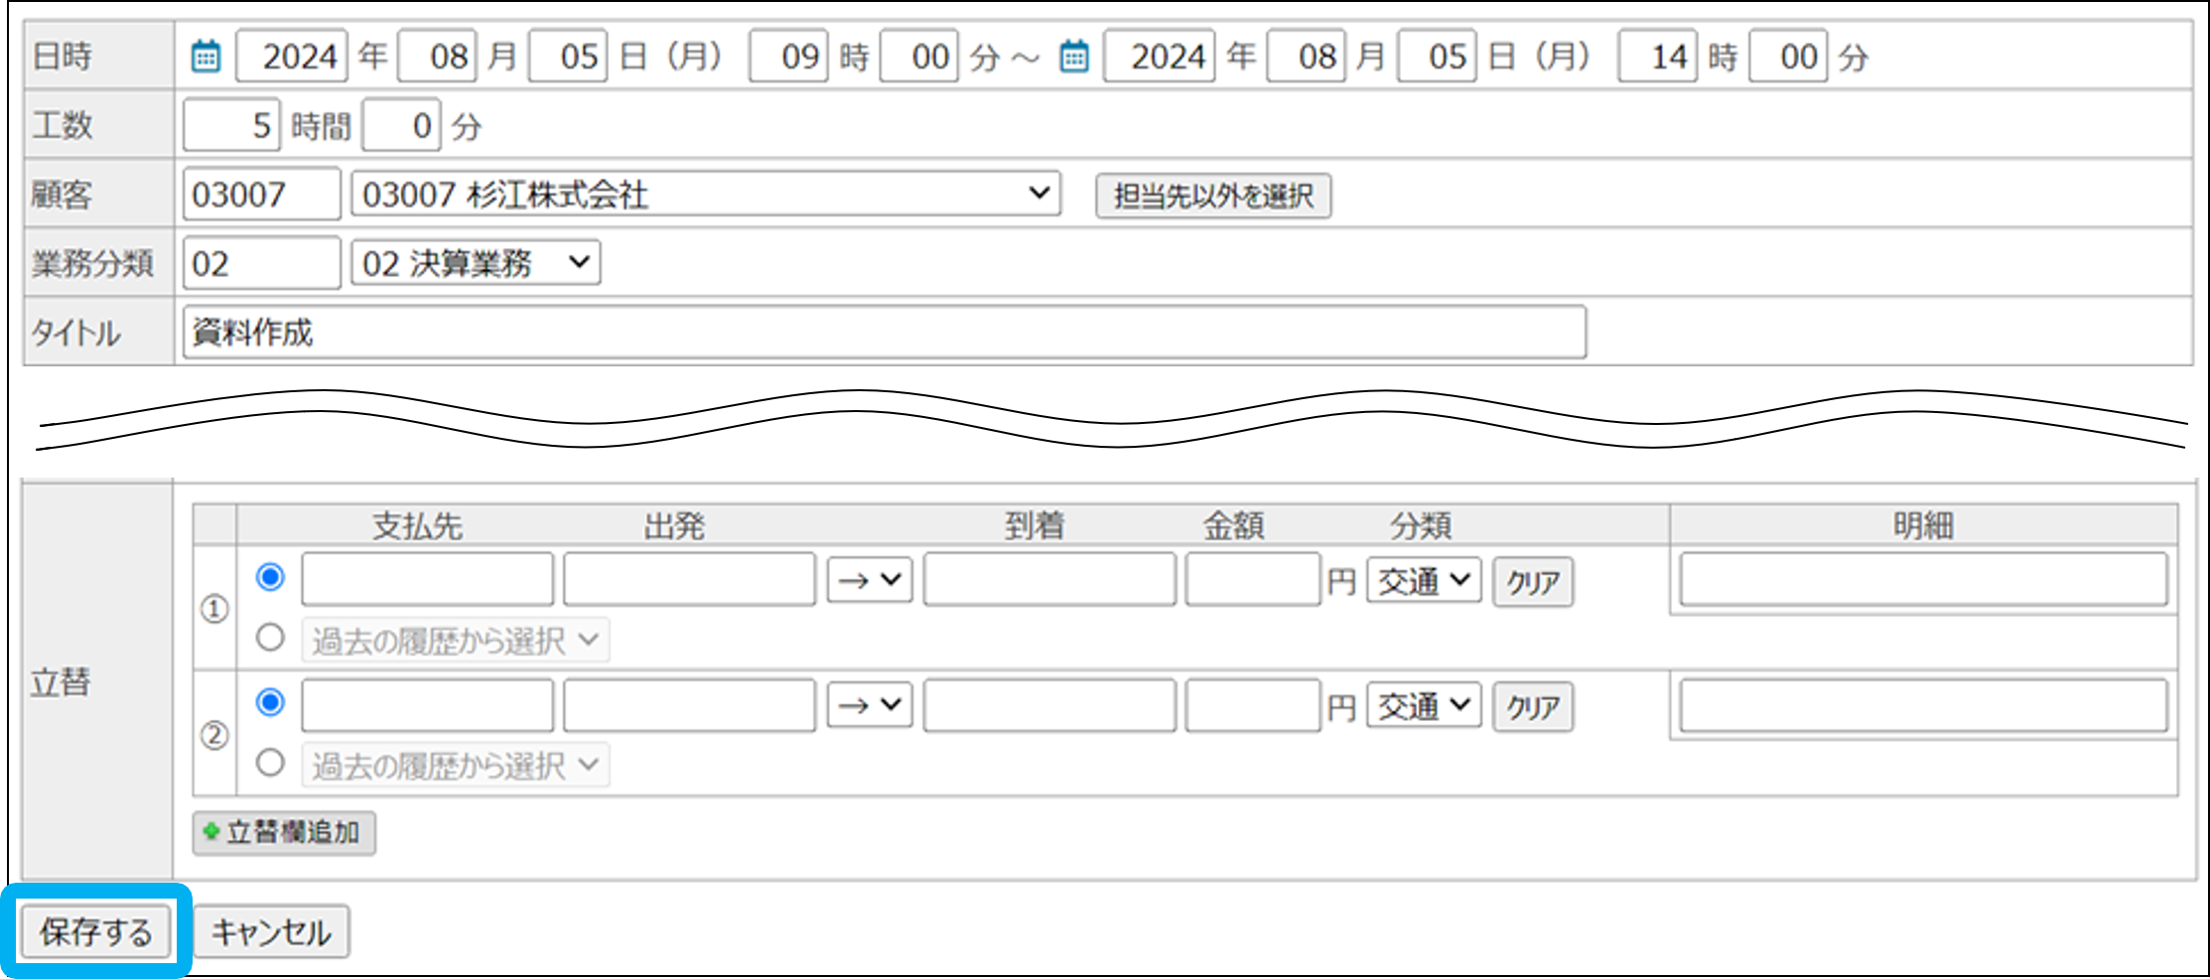Open row ② 交通 category dropdown
Image resolution: width=2210 pixels, height=979 pixels.
[x=1424, y=706]
